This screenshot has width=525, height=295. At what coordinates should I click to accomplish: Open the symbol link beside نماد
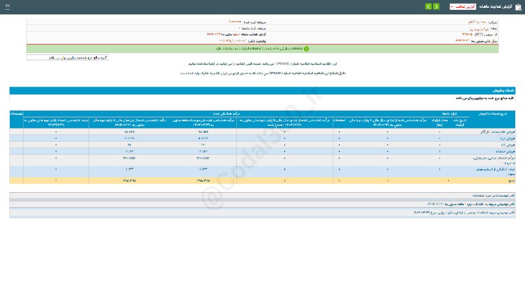(x=479, y=28)
